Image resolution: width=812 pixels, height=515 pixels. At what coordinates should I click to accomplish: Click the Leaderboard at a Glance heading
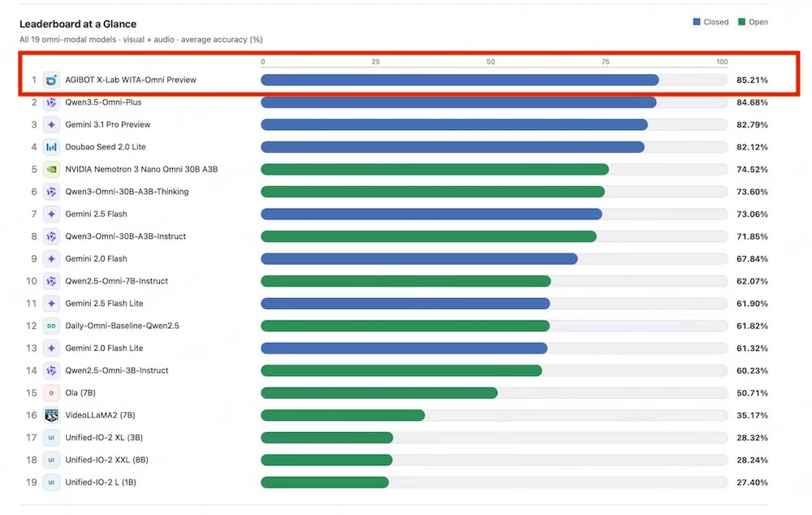tap(78, 24)
